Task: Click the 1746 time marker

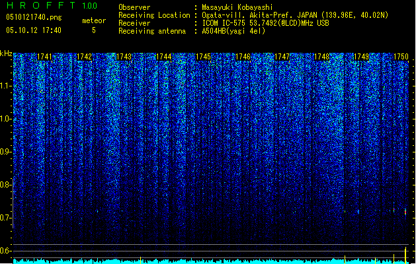Action: tap(243, 57)
